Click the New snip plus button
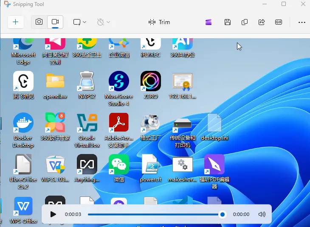 tap(15, 22)
